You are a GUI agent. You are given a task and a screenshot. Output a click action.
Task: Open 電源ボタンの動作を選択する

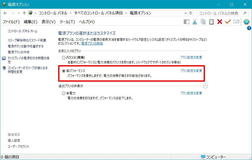click(x=26, y=46)
